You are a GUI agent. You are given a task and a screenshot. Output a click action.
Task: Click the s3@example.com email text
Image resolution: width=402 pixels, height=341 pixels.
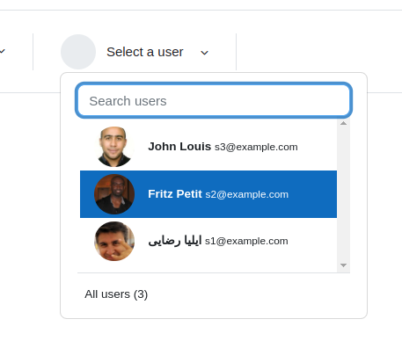pos(256,147)
